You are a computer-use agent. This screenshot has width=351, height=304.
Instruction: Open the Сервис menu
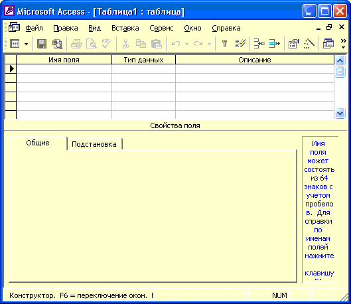point(161,28)
